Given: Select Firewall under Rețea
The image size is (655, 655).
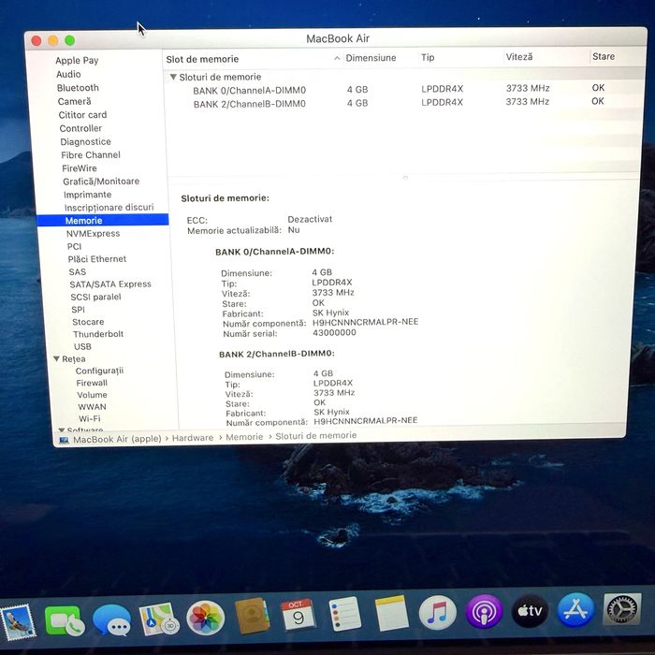Looking at the screenshot, I should (x=92, y=383).
